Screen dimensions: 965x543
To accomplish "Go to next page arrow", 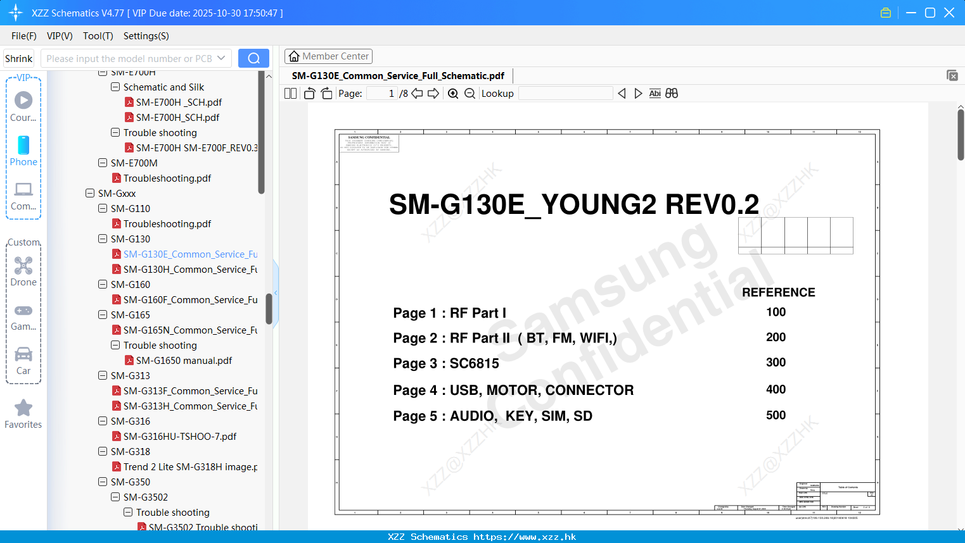I will 433,93.
